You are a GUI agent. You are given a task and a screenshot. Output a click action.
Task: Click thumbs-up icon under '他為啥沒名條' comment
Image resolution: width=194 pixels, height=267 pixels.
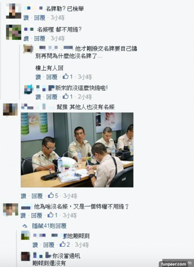(x=50, y=215)
